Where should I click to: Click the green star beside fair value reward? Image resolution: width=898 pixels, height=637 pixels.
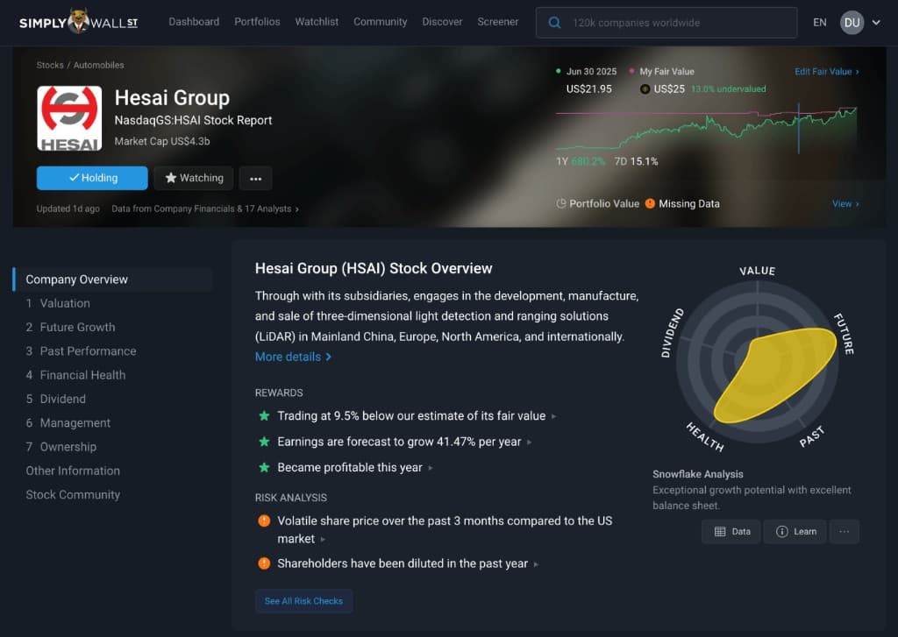tap(264, 416)
